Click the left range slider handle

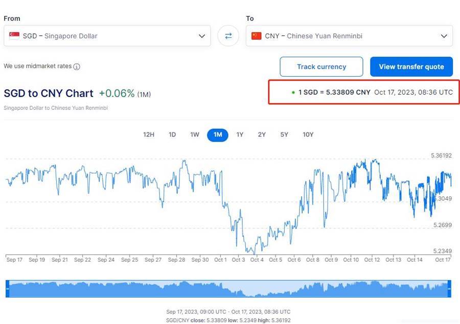[8, 289]
